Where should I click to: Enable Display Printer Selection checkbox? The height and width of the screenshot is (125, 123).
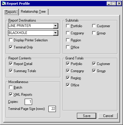(x=11, y=40)
